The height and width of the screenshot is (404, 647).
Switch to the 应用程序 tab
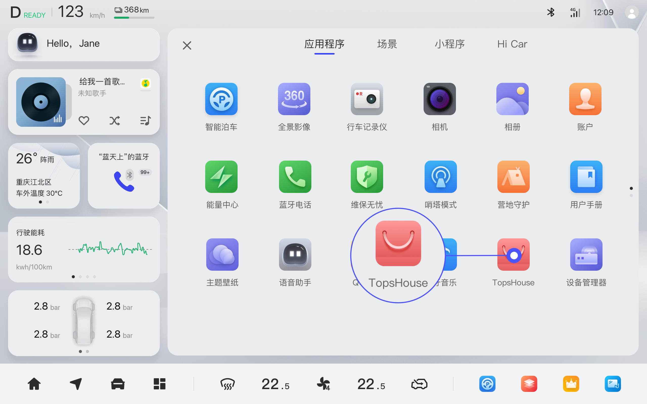pyautogui.click(x=324, y=44)
